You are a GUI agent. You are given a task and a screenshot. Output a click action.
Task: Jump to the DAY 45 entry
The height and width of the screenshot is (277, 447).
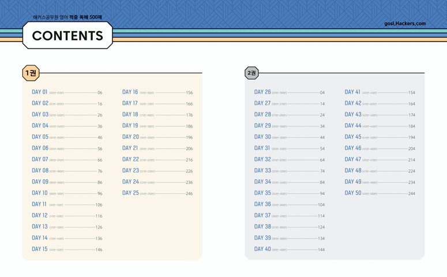(x=353, y=137)
